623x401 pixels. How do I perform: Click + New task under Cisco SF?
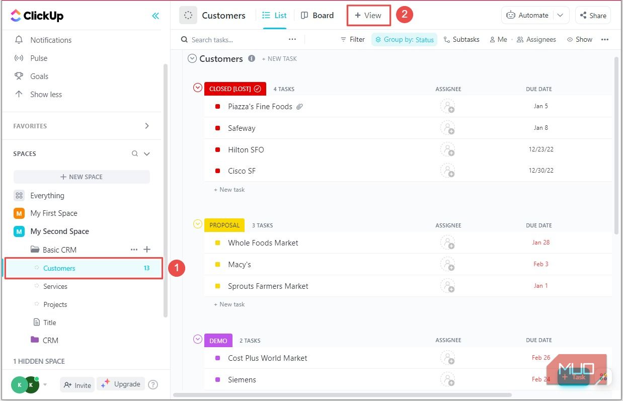[229, 190]
